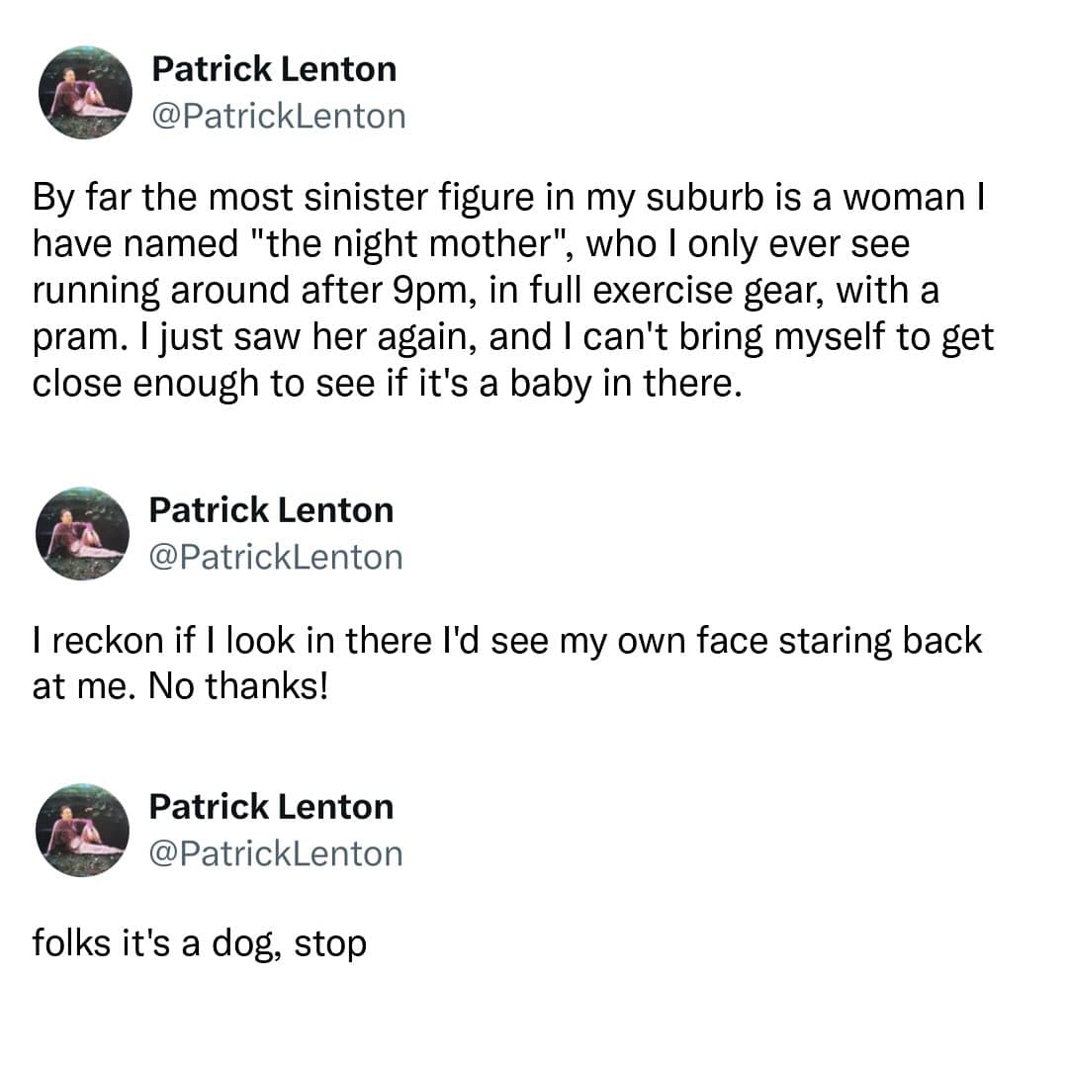Viewport: 1068px width, 1068px height.
Task: Select the @PatrickLenton handle on the last tweet
Action: (x=276, y=853)
